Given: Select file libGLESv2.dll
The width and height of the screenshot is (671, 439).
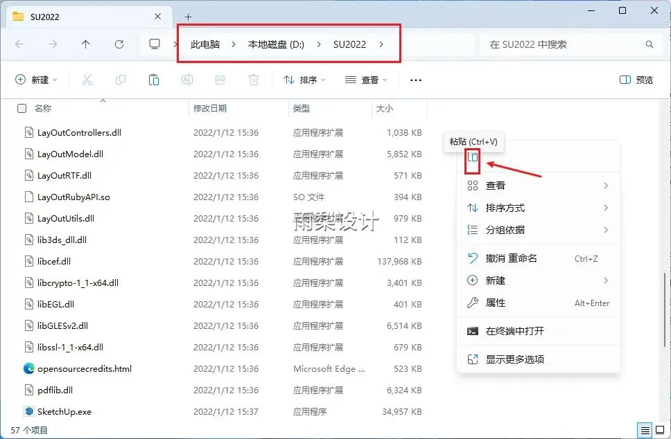Looking at the screenshot, I should point(62,325).
